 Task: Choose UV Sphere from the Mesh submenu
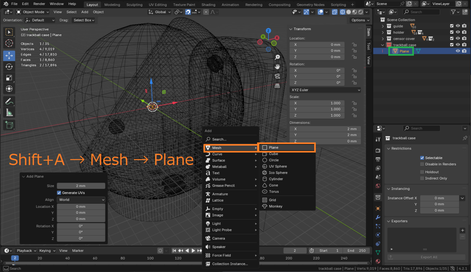click(287, 166)
